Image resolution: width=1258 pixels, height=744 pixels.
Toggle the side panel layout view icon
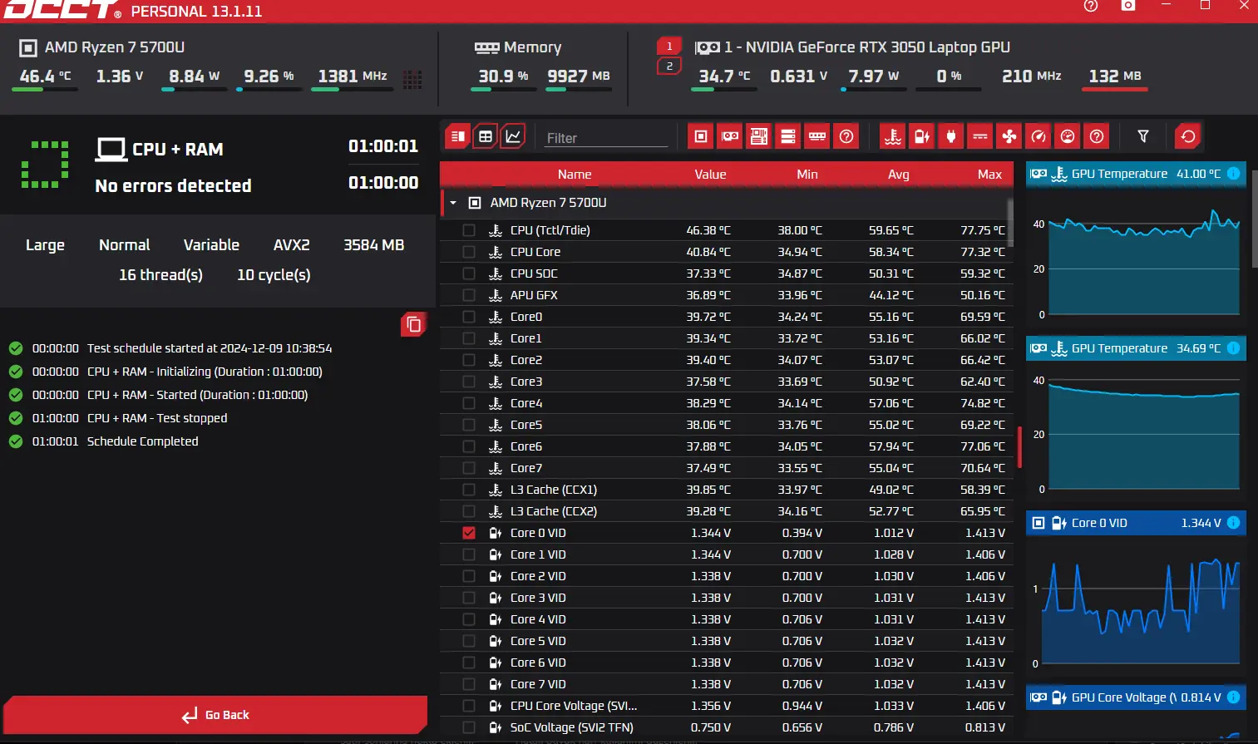tap(457, 136)
